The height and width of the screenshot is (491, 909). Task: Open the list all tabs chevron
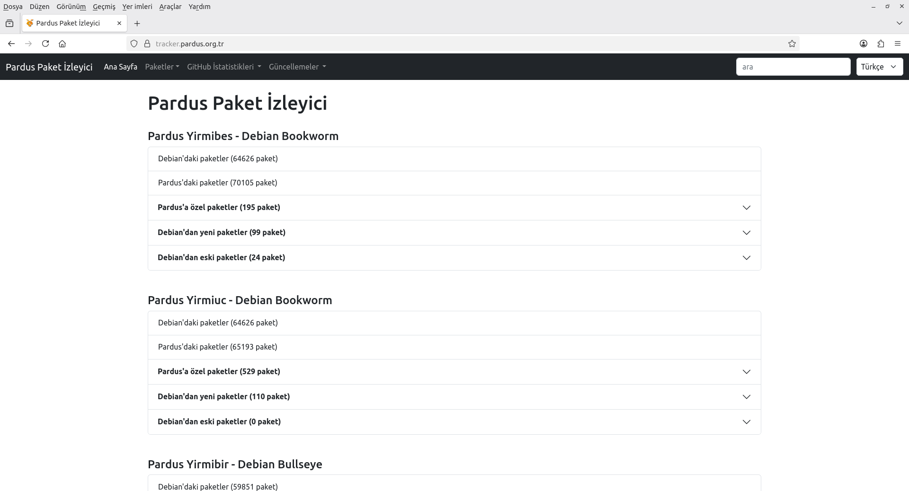click(899, 23)
